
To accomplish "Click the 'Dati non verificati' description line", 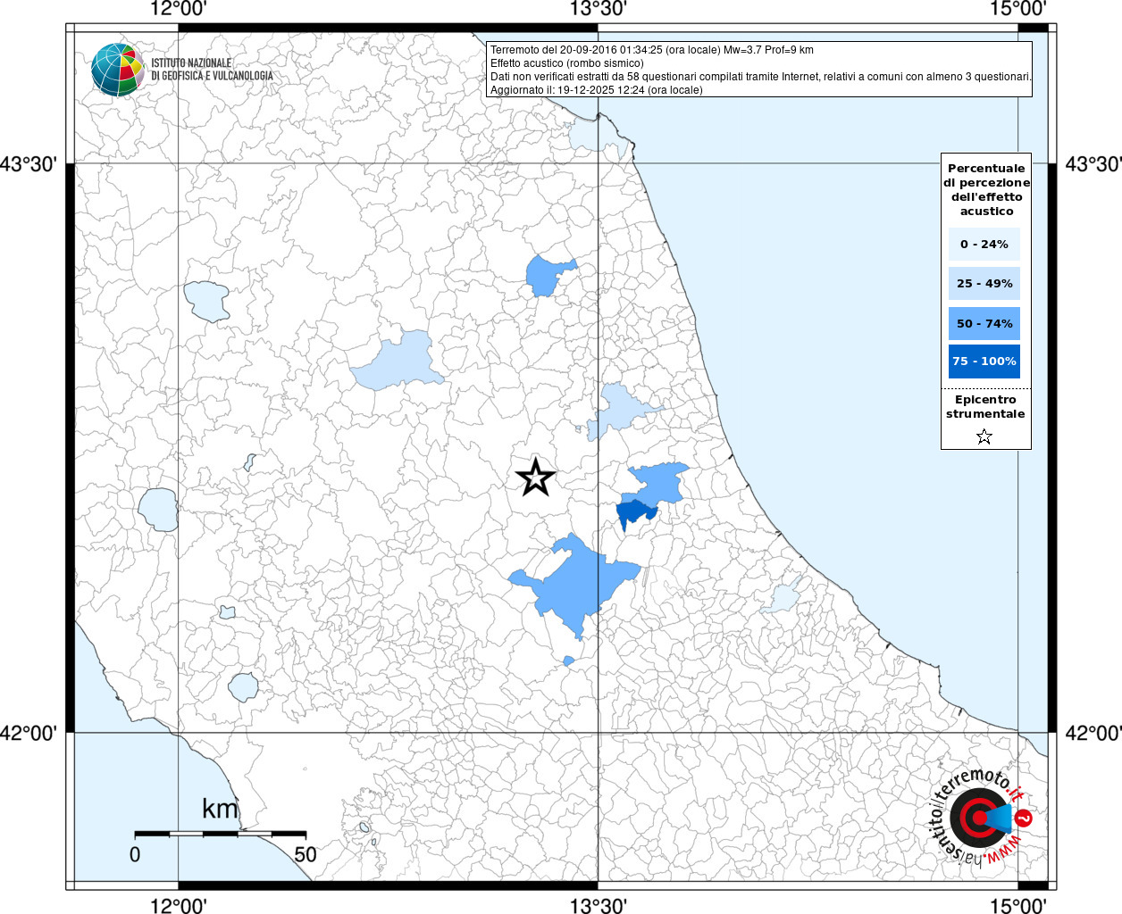I will [761, 77].
